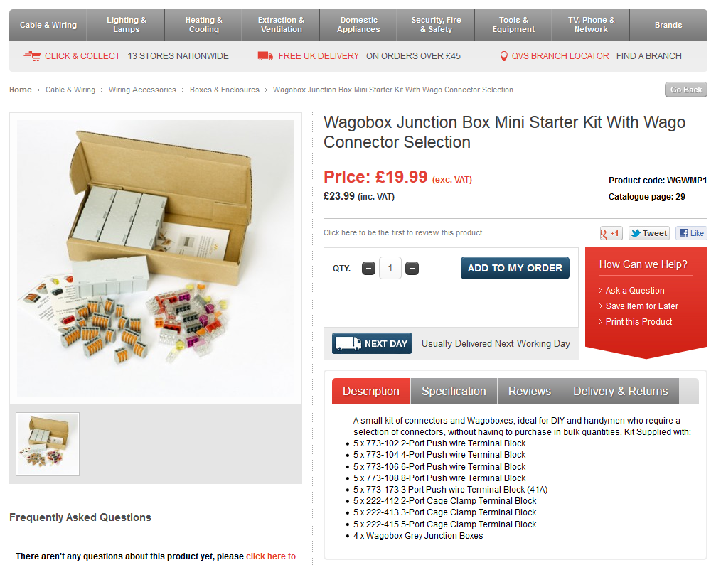Increase quantity with plus button
Screen dimensions: 716x565
pyautogui.click(x=412, y=269)
